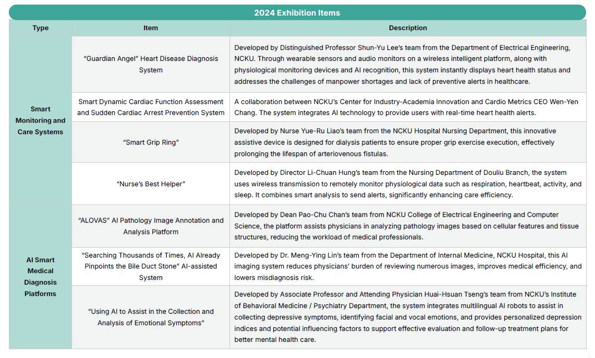Click the description mentioning Huai-Hsuan Tseng's team

coord(408,317)
